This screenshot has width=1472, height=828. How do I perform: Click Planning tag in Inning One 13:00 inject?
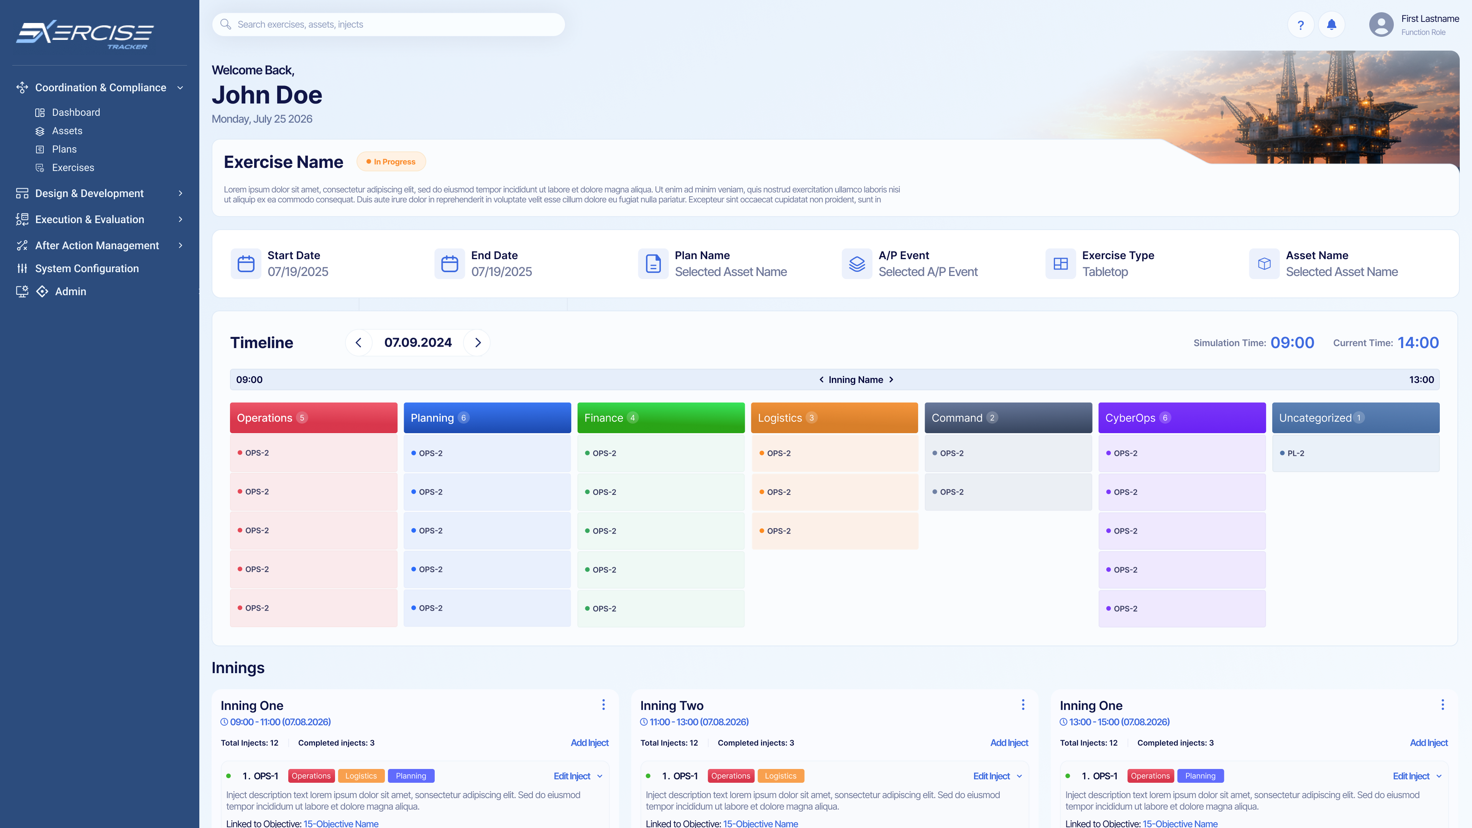pos(1201,776)
